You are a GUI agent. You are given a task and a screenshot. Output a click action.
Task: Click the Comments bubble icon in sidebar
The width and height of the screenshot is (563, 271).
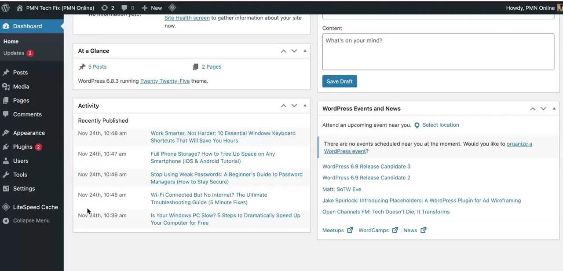[6, 114]
